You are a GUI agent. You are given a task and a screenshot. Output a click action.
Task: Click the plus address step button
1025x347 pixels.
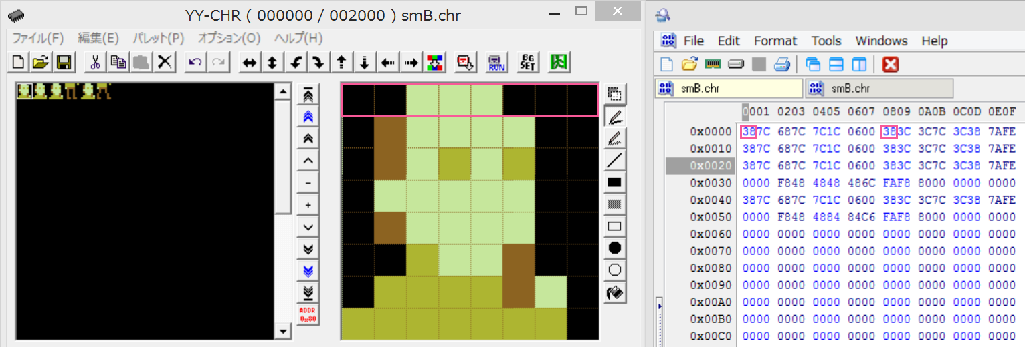(308, 204)
